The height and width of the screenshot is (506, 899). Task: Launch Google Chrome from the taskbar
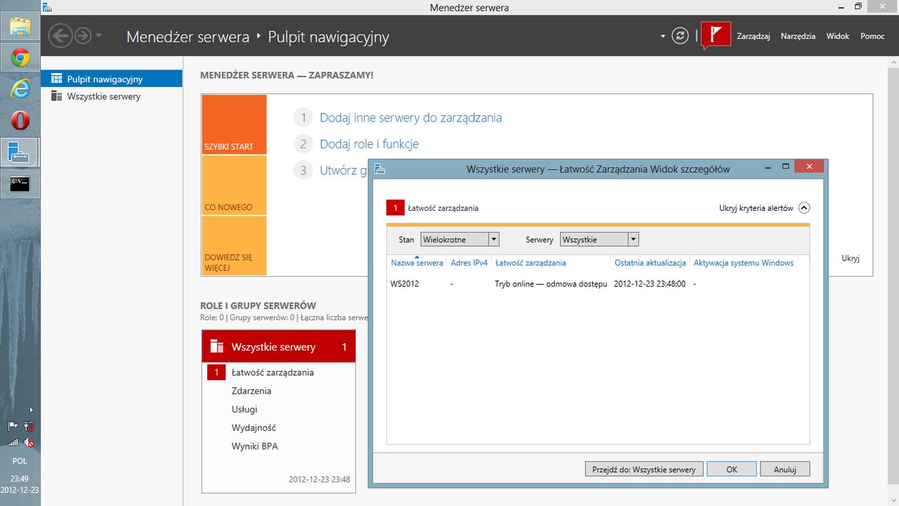[x=20, y=58]
